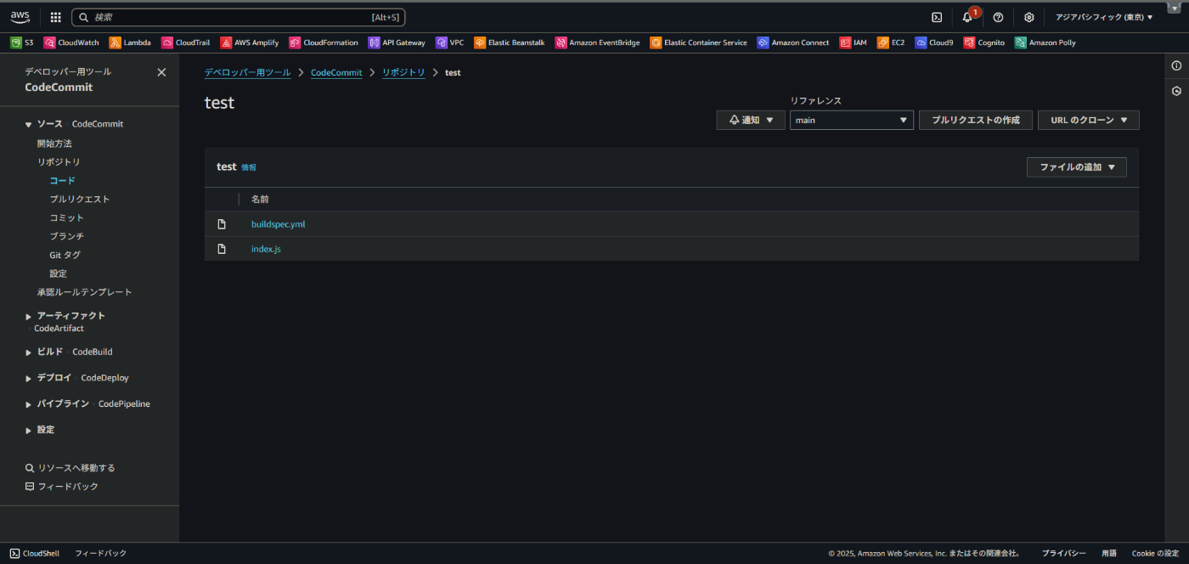Select プルリクエスト in the sidebar
This screenshot has height=564, width=1189.
[80, 199]
